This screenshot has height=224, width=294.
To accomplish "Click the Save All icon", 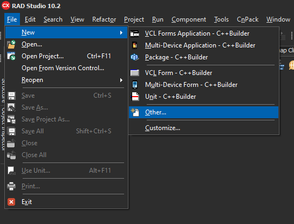I will click(x=11, y=131).
